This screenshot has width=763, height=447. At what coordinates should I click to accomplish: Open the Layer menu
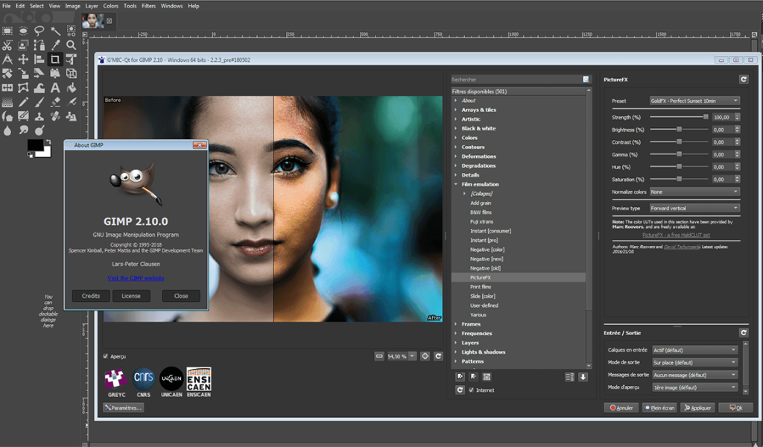pos(92,6)
